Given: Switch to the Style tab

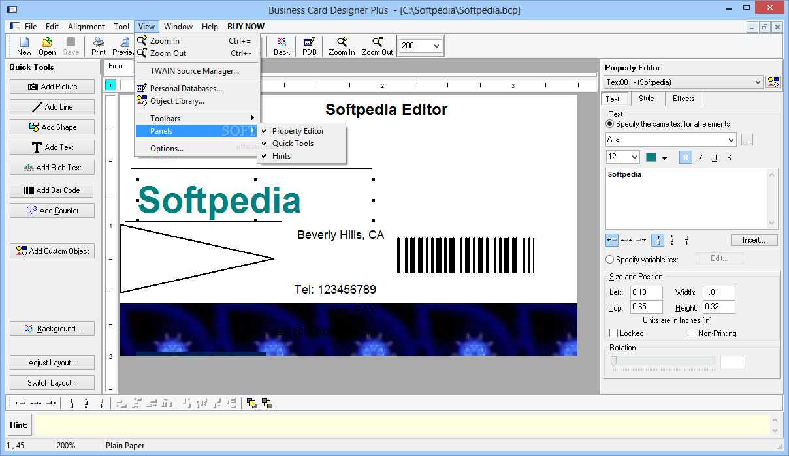Looking at the screenshot, I should click(646, 99).
